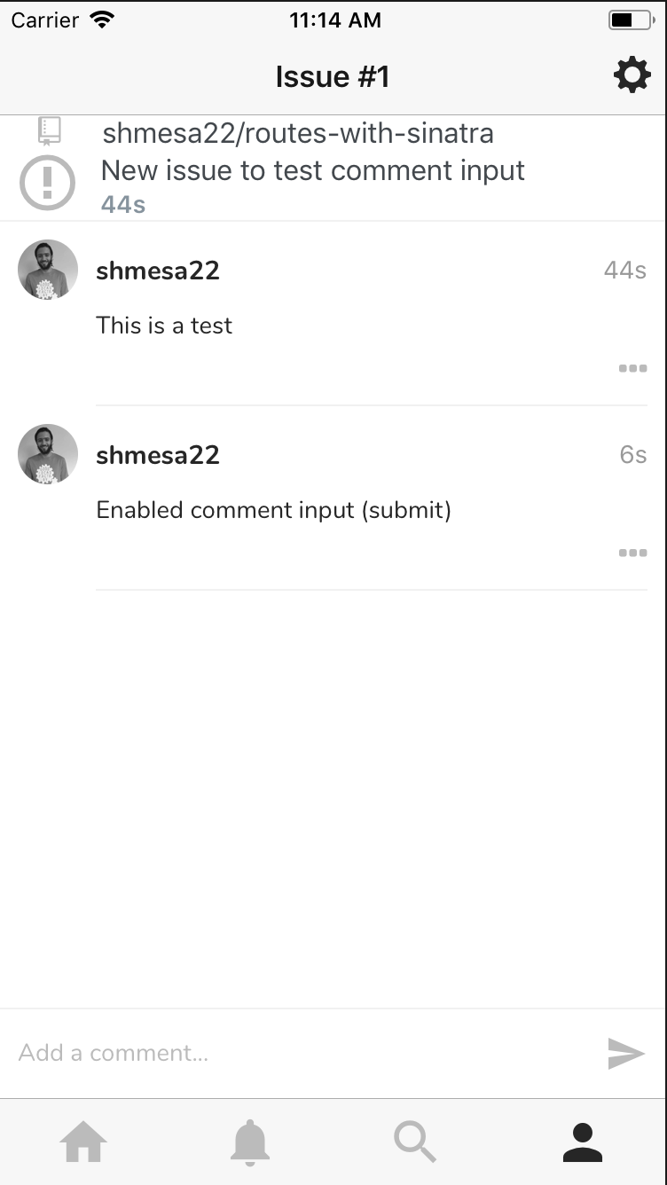The image size is (667, 1185).
Task: Select the issue title "New issue to test comment input"
Action: (313, 170)
